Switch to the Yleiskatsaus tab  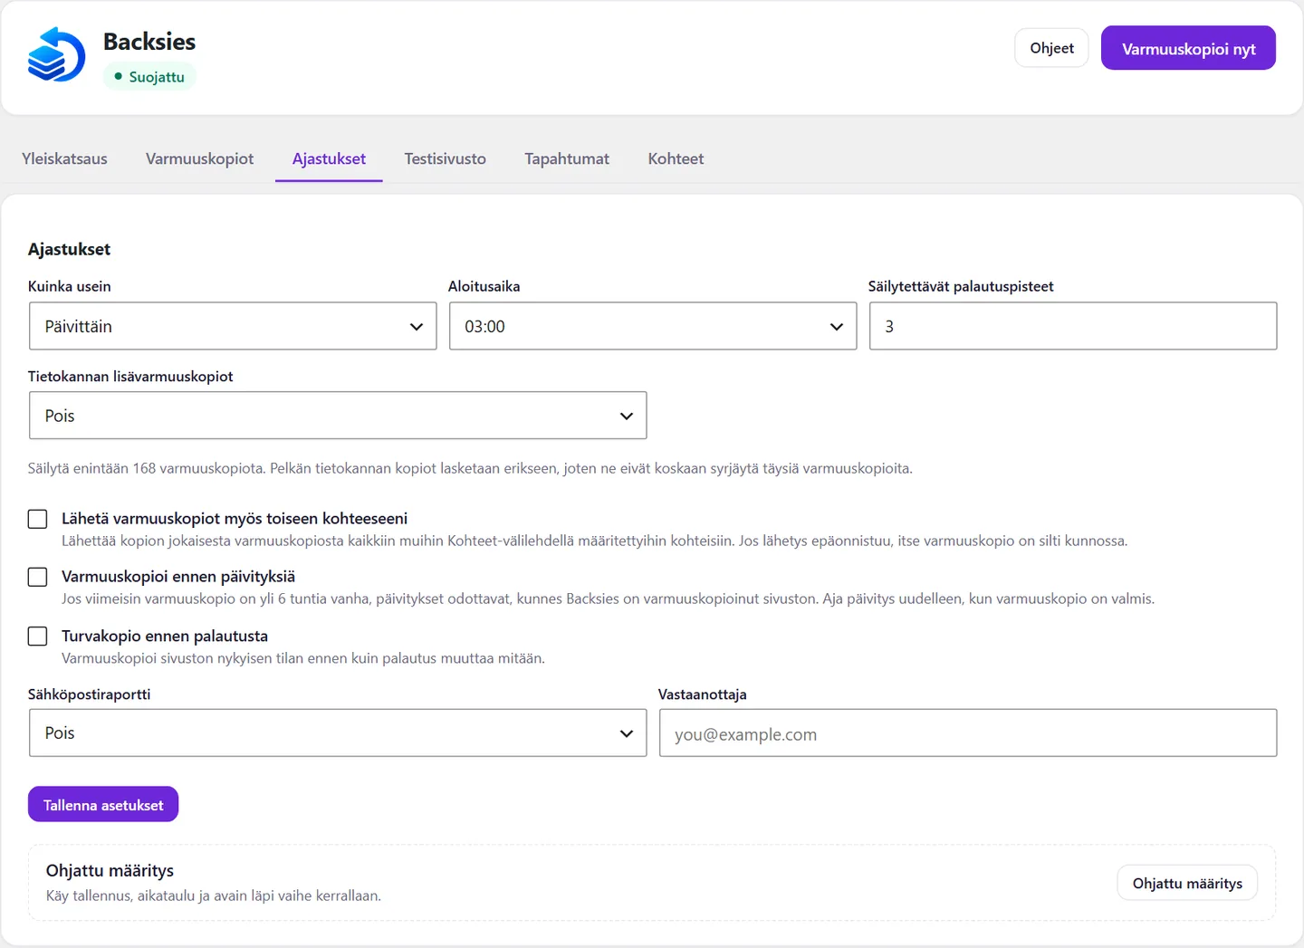click(64, 158)
